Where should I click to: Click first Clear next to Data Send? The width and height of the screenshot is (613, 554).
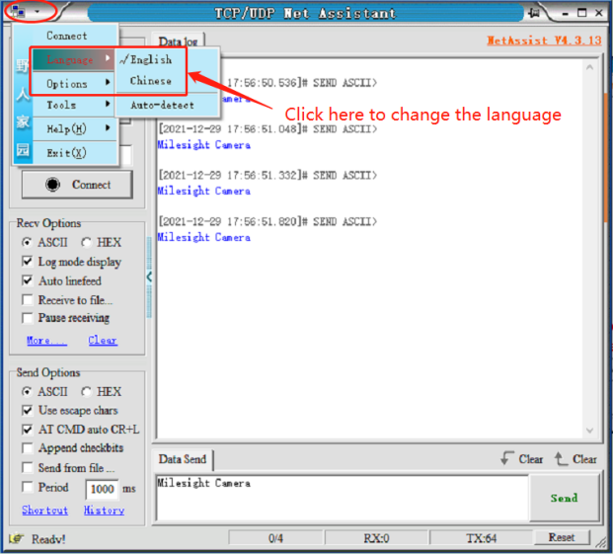tap(531, 459)
